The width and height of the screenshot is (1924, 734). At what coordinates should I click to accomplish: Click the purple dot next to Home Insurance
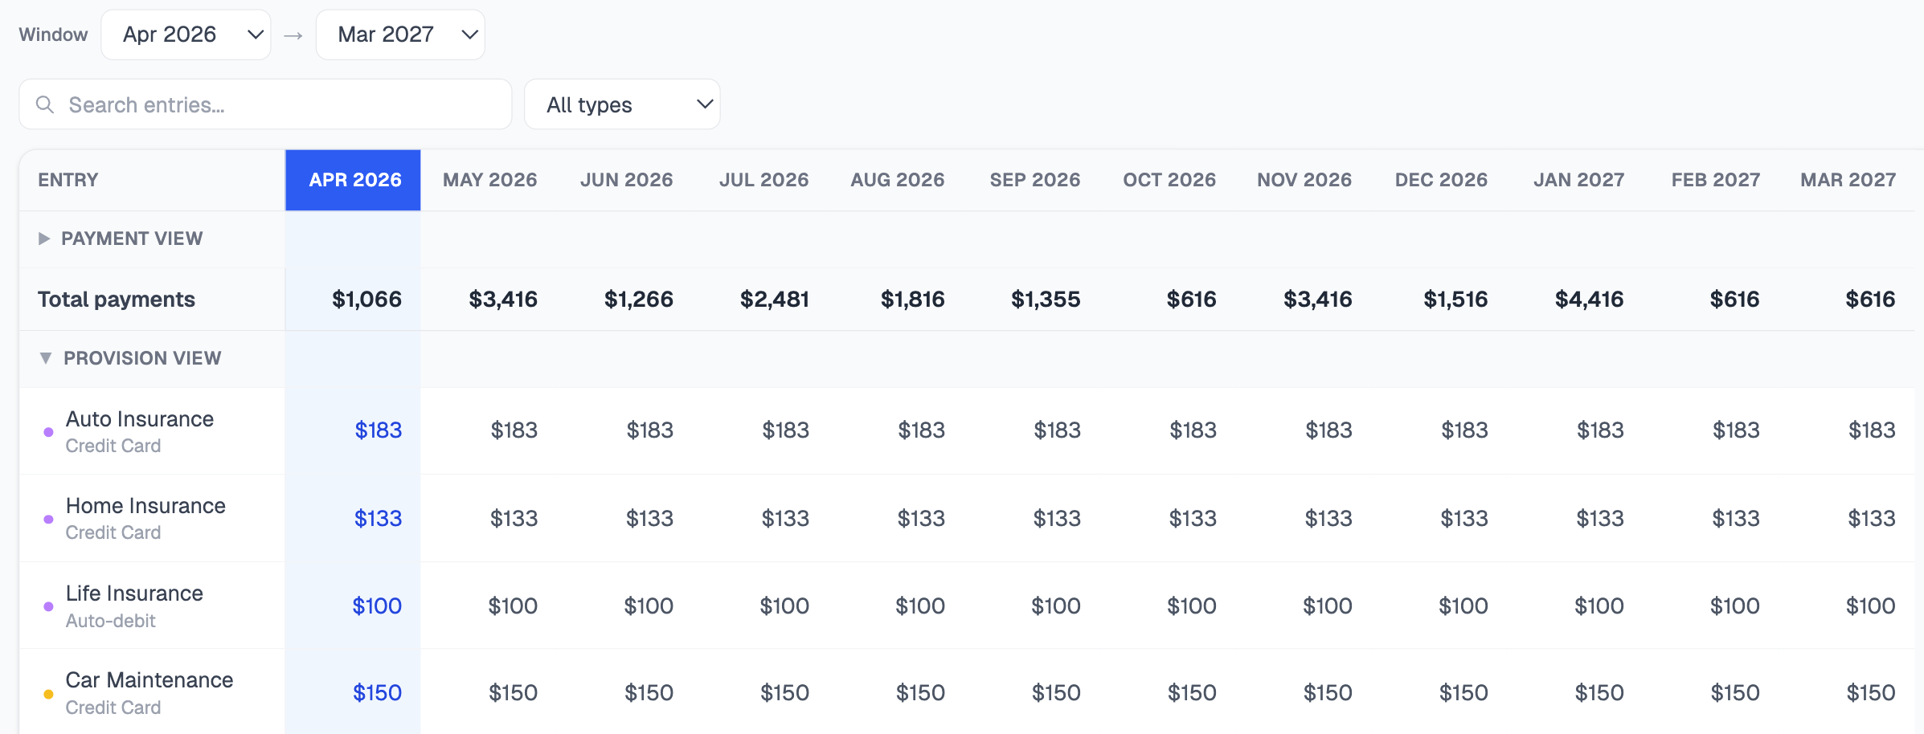(x=47, y=518)
